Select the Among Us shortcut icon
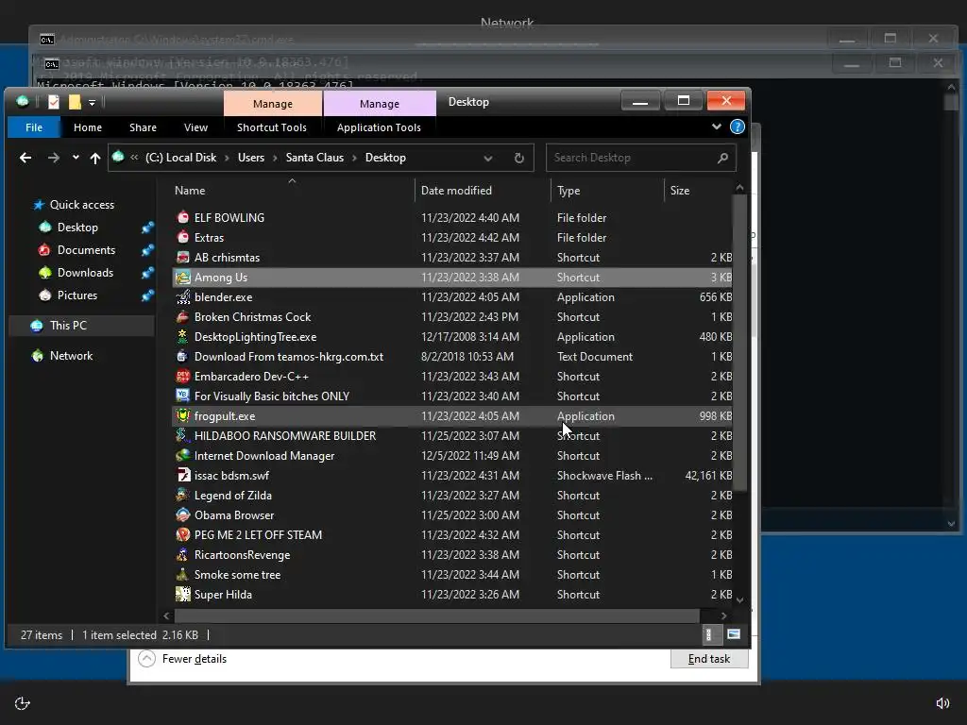This screenshot has height=725, width=967. 182,278
